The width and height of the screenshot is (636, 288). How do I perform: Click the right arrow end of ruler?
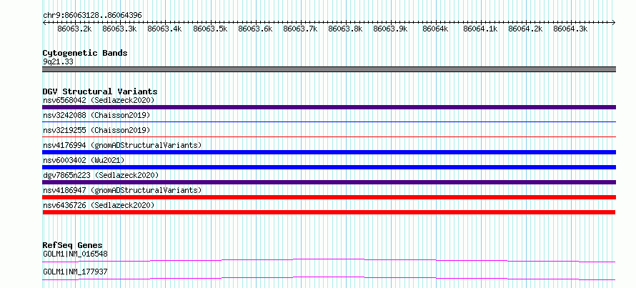[x=613, y=22]
